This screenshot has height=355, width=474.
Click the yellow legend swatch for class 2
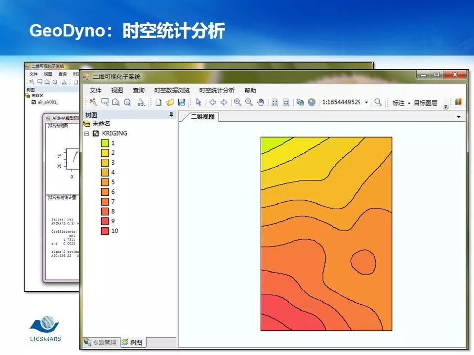(x=105, y=153)
